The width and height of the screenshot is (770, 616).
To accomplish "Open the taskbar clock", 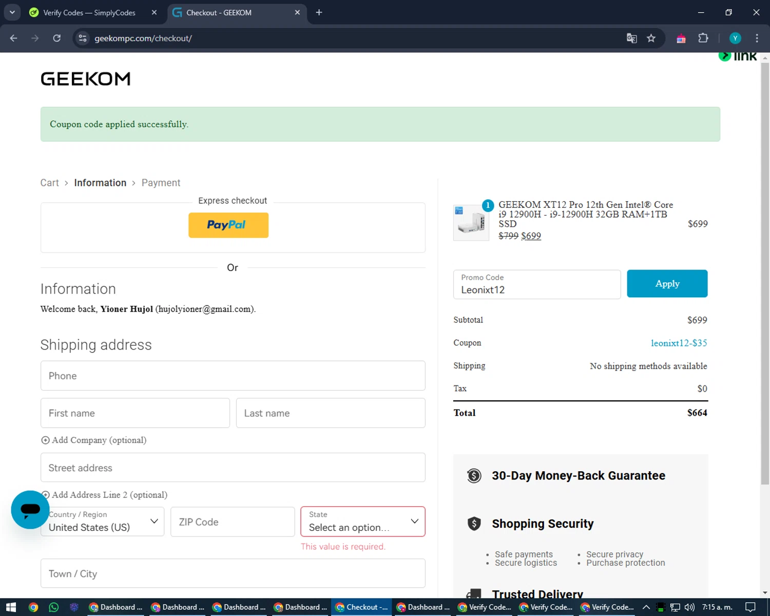I will pyautogui.click(x=717, y=607).
